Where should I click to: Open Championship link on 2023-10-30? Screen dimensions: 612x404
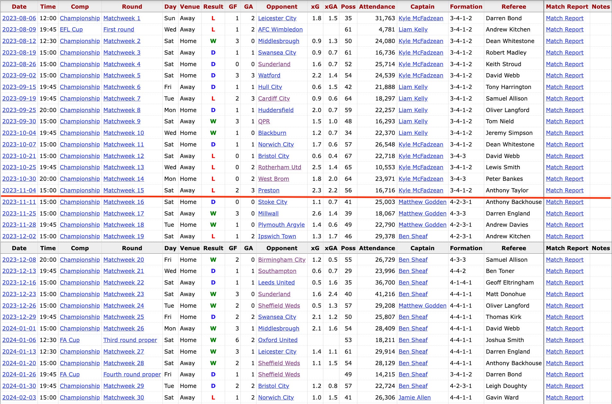(80, 179)
